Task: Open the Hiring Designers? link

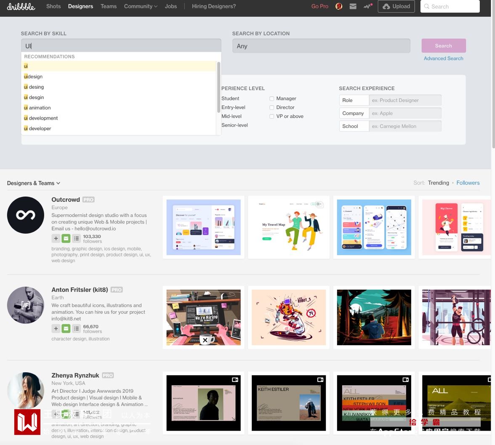Action: (214, 6)
